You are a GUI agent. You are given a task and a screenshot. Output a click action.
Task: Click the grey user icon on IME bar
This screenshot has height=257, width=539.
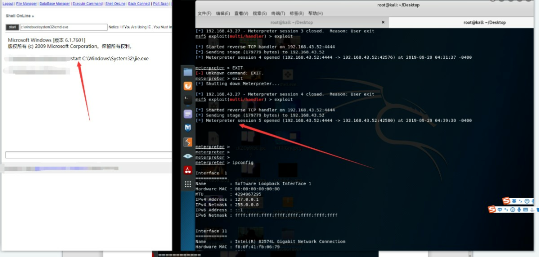click(532, 210)
